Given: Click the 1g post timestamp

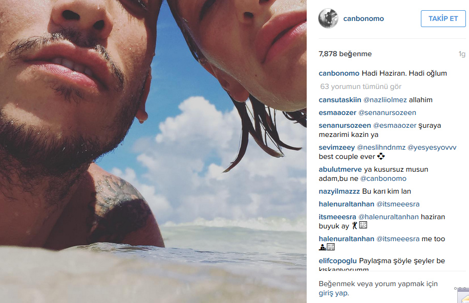Looking at the screenshot, I should 462,54.
